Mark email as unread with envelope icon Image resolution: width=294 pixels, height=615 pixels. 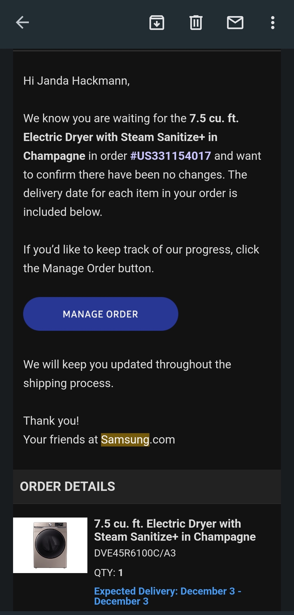coord(235,23)
